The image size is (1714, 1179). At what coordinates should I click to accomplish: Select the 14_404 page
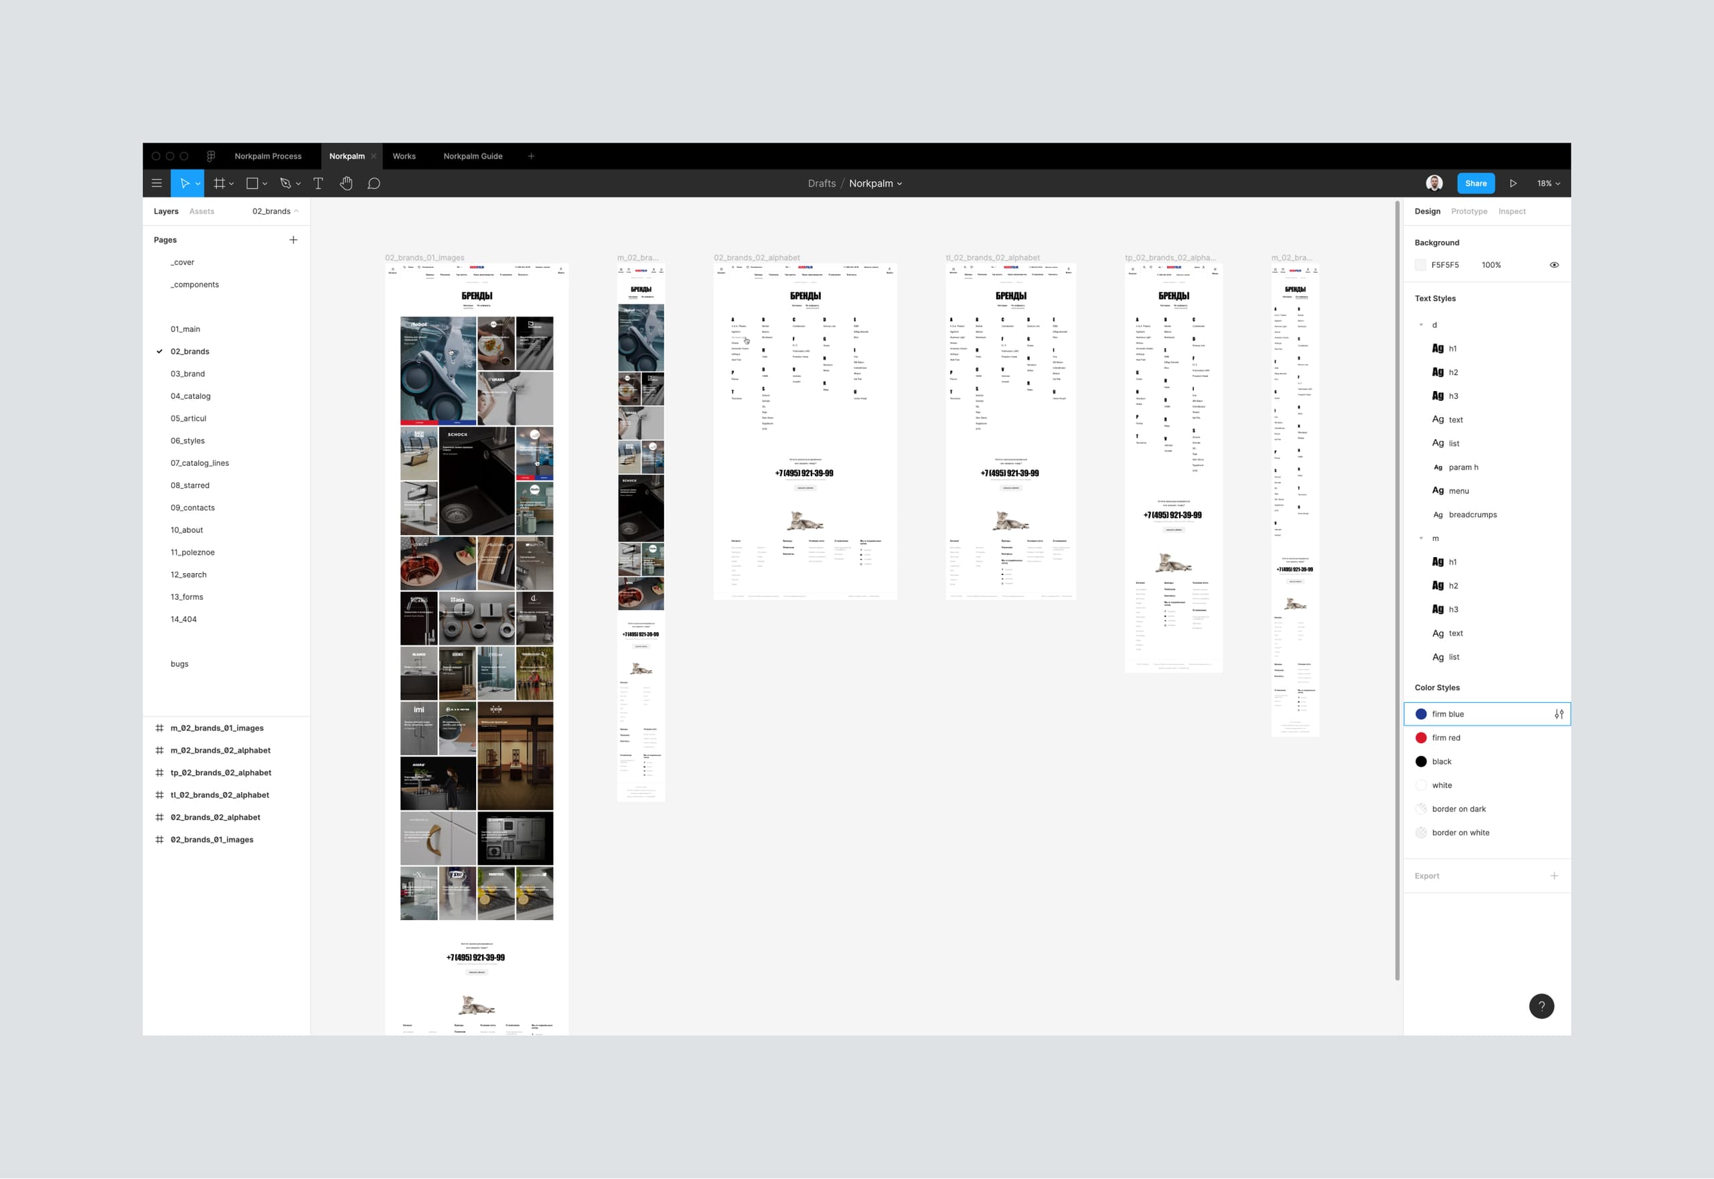coord(183,620)
